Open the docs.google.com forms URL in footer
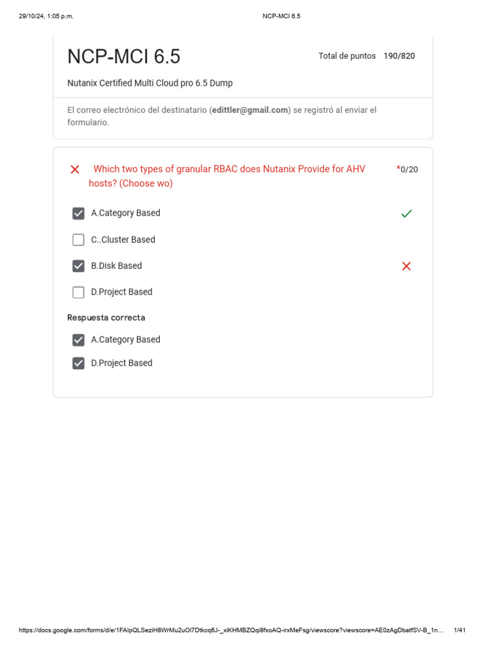The height and width of the screenshot is (646, 485). 231,630
